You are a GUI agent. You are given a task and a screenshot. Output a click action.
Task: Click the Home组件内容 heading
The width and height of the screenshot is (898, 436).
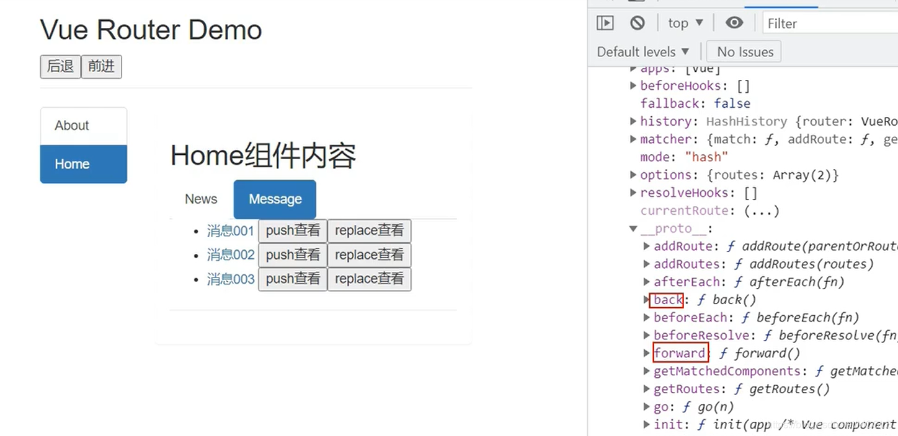[264, 155]
